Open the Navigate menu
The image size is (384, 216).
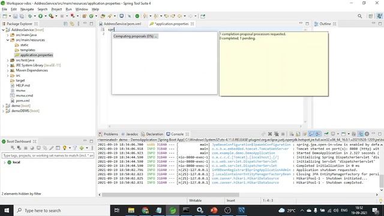coord(27,10)
